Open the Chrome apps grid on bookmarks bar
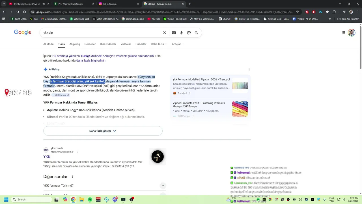The image size is (362, 204). pos(4,19)
